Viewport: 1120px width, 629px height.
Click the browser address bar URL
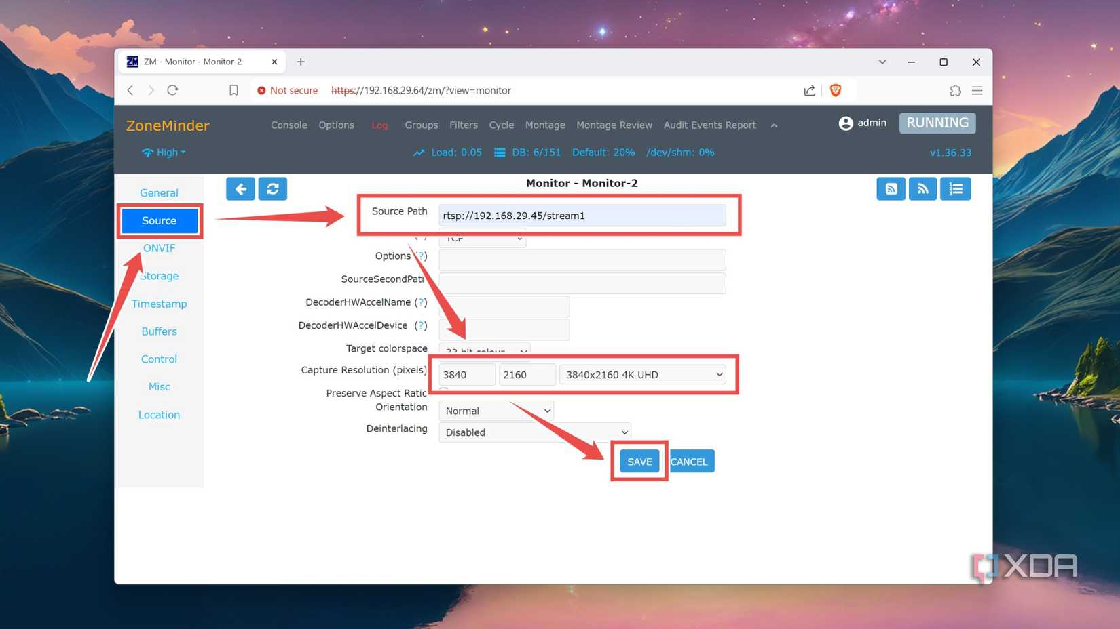coord(421,90)
